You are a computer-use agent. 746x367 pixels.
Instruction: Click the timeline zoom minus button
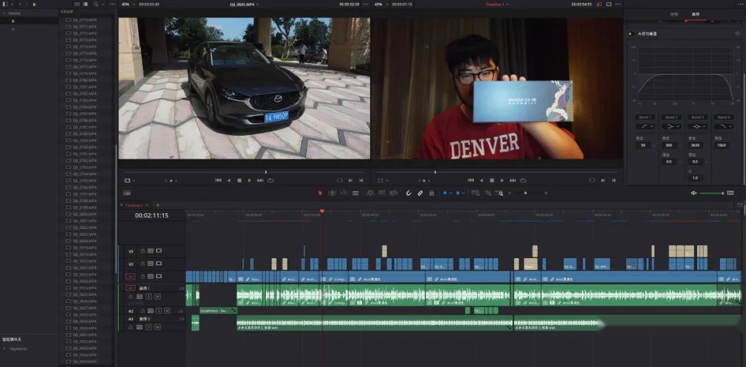click(x=510, y=193)
